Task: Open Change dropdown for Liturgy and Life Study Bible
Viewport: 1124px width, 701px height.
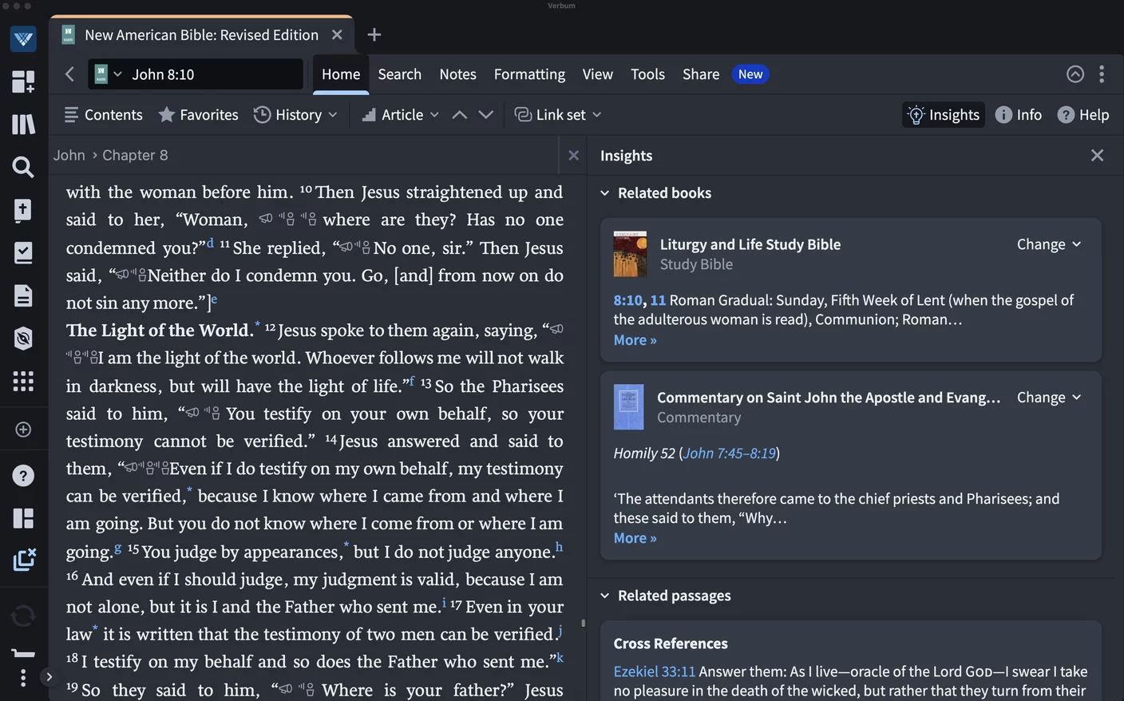Action: [x=1048, y=244]
